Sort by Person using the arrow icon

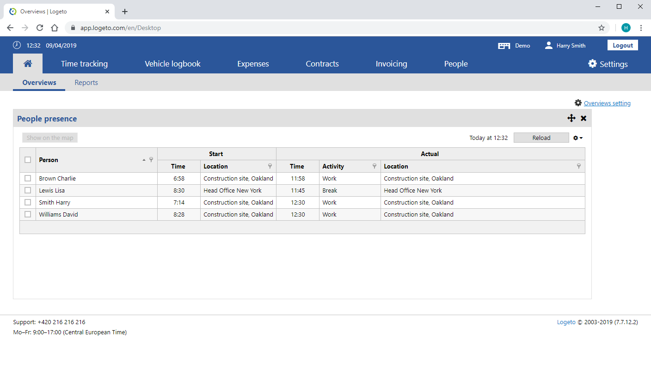pos(144,160)
